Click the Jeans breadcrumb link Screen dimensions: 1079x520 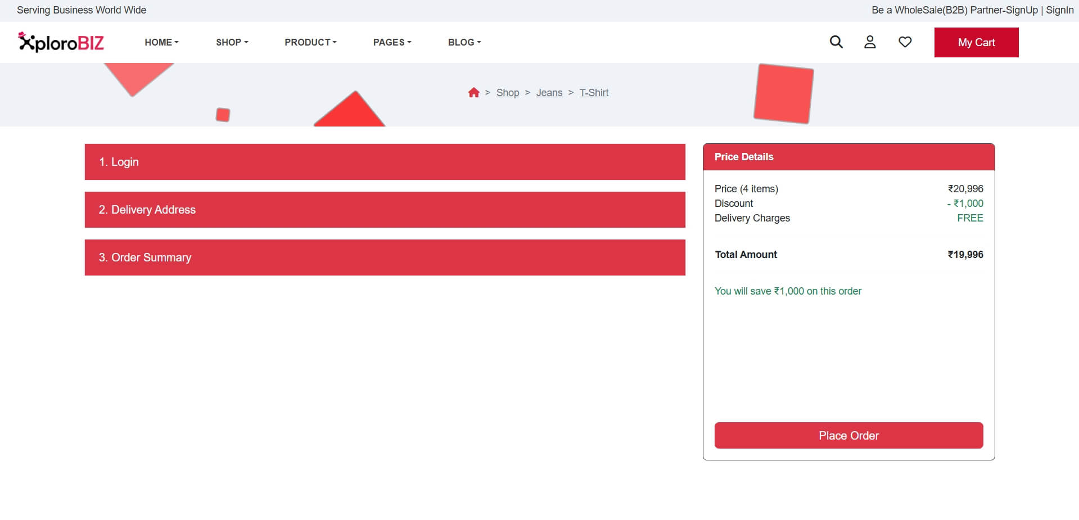pos(549,92)
